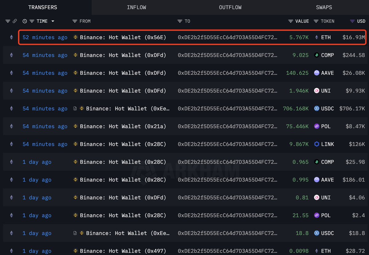Viewport: 369px width, 255px height.
Task: Open the "52 minutes ago" transaction link
Action: (45, 38)
